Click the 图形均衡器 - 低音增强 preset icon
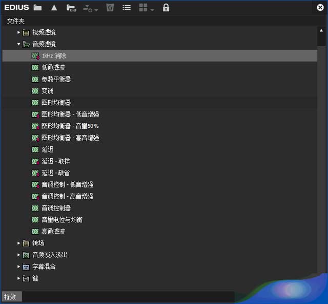Screen dimensions: 328x304 click(x=35, y=115)
